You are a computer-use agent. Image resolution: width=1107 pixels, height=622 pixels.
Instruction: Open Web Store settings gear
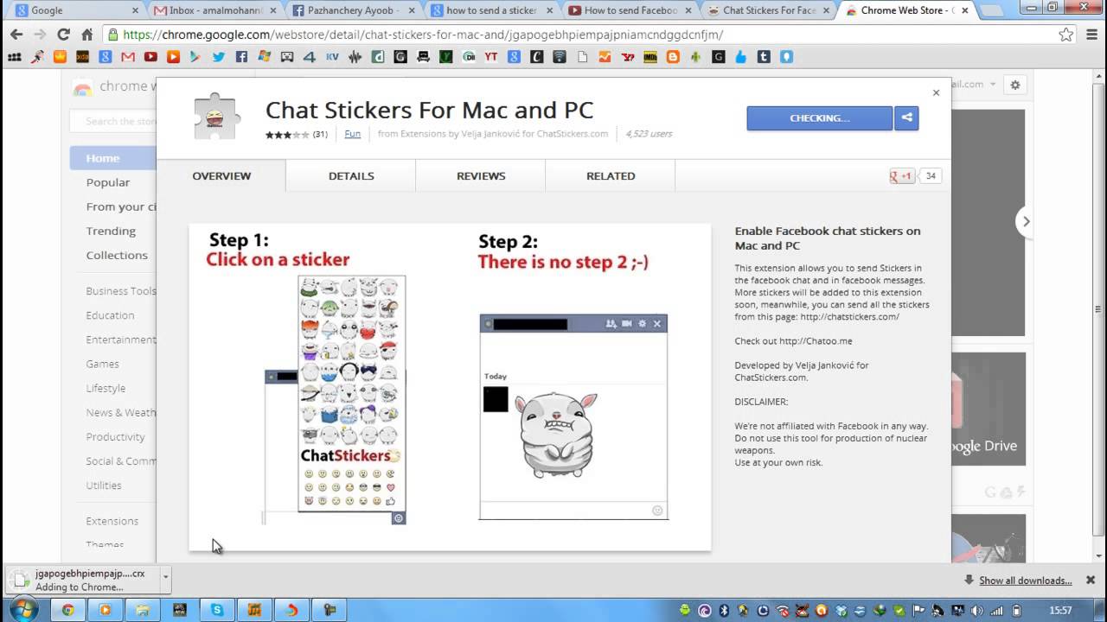click(x=1015, y=85)
